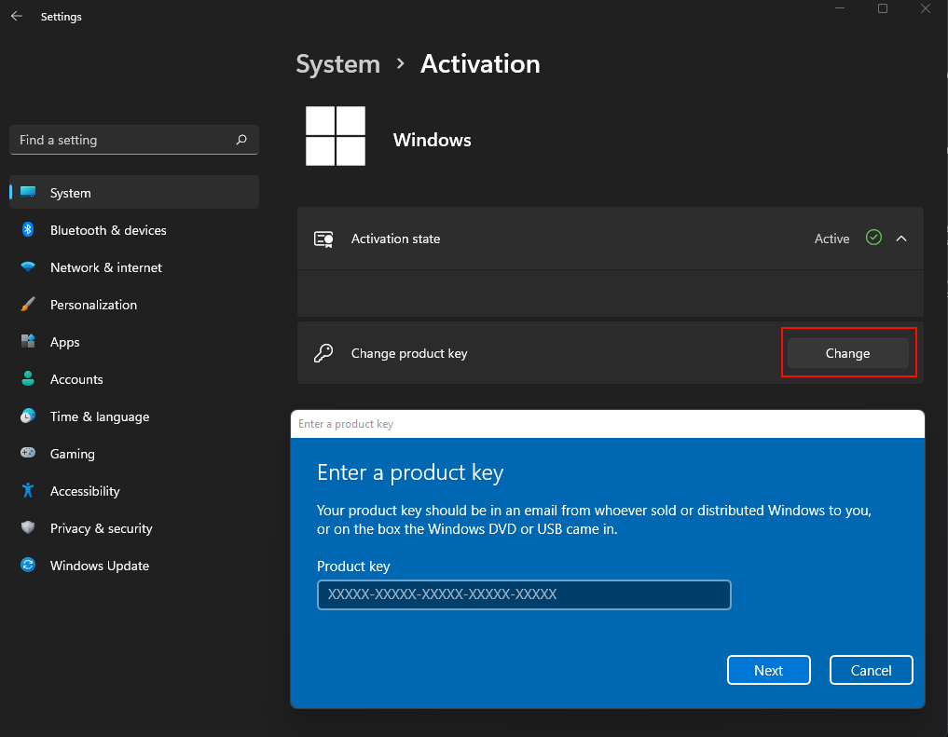Click the green active checkmark icon
948x737 pixels.
click(873, 238)
